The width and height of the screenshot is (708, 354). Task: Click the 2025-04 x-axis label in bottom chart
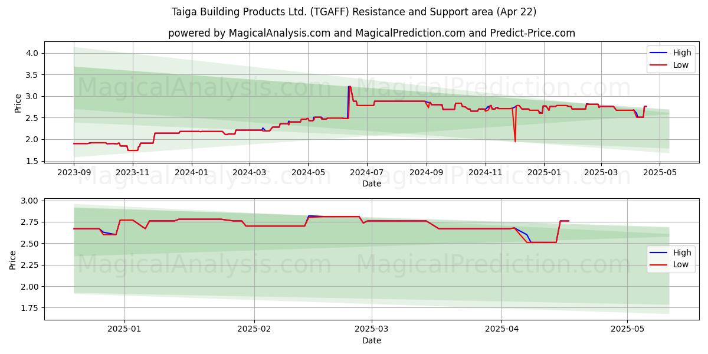[501, 329]
